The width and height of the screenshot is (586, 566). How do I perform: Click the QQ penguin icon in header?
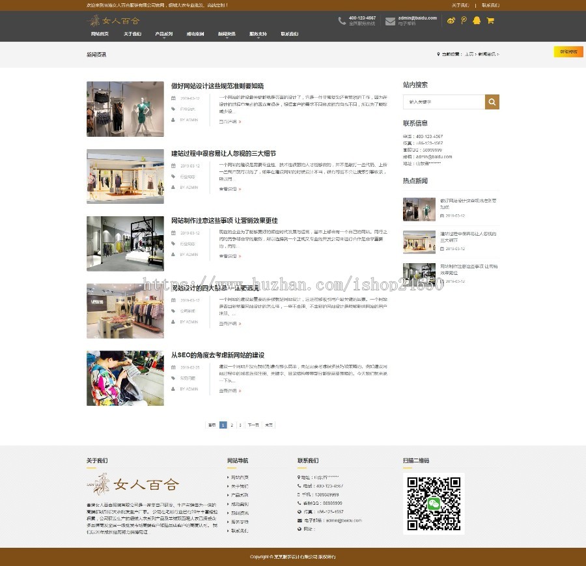click(477, 21)
